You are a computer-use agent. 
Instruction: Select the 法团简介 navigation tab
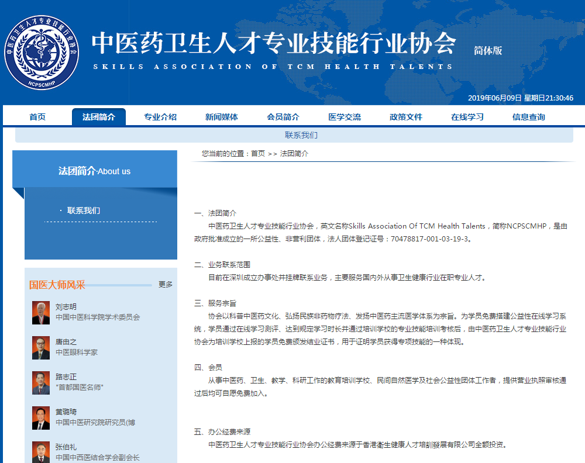[99, 117]
